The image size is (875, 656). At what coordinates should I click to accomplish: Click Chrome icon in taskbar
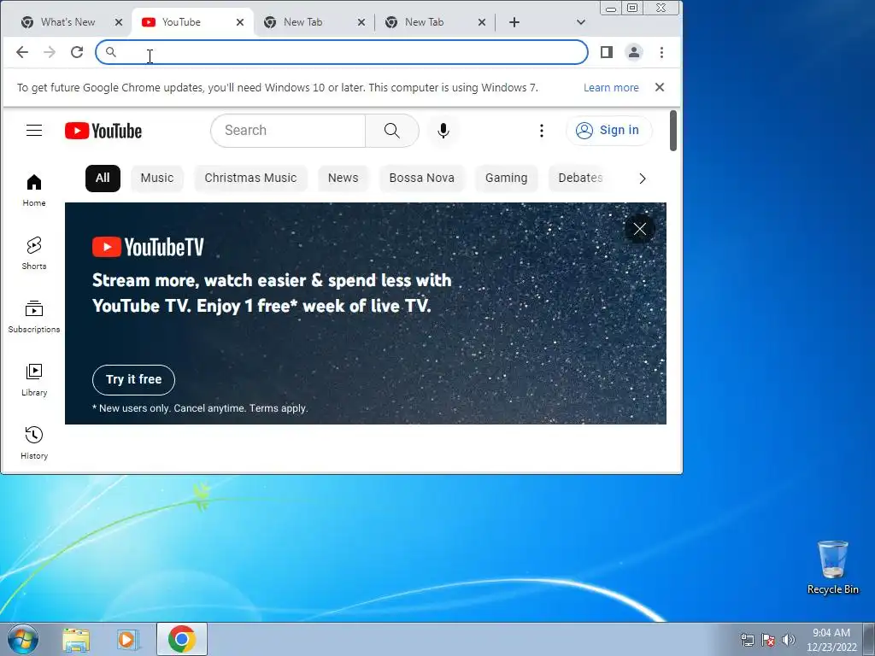point(182,639)
